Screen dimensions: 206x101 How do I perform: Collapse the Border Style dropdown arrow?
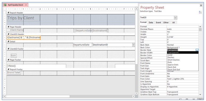[197, 50]
